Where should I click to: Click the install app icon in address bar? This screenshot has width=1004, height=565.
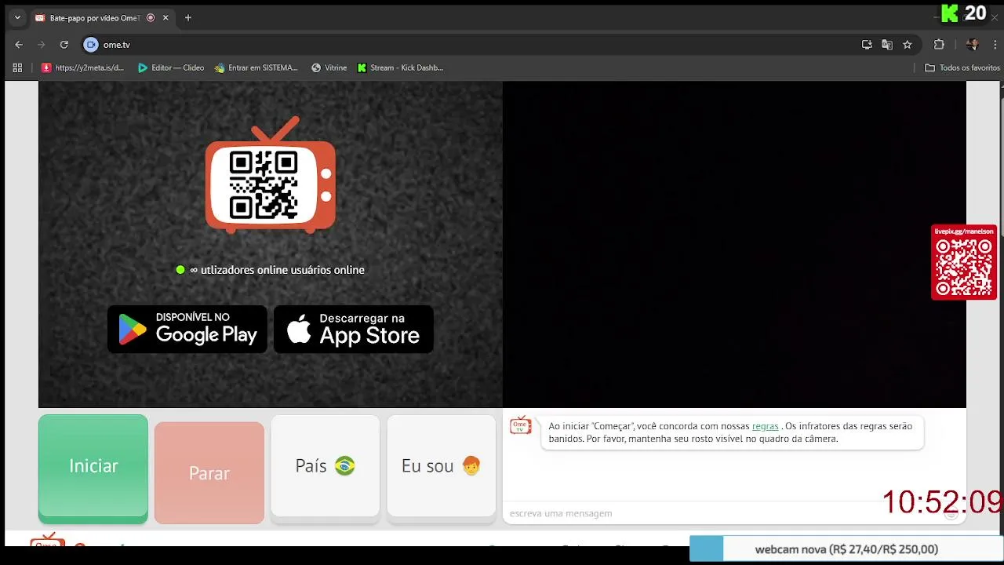point(867,45)
